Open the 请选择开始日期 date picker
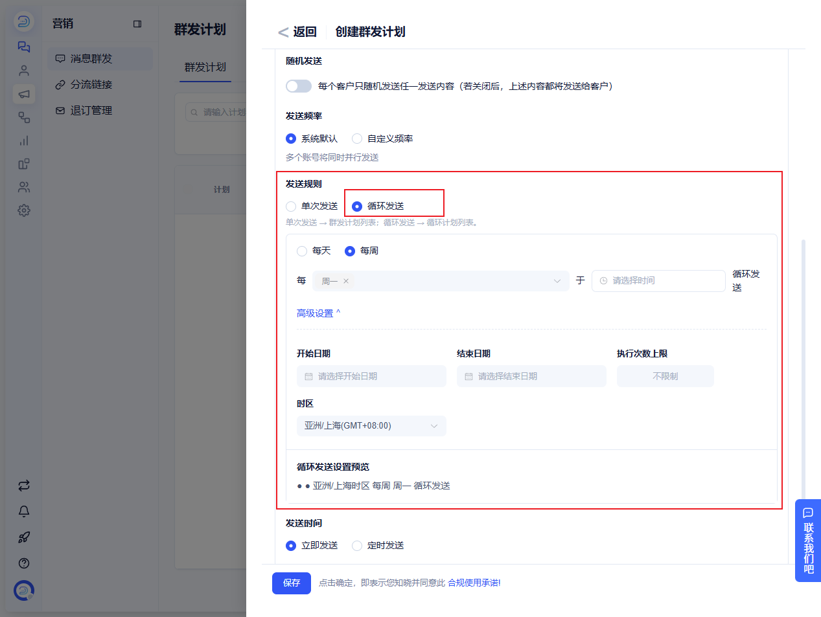Screen dimensions: 821x617 (371, 376)
